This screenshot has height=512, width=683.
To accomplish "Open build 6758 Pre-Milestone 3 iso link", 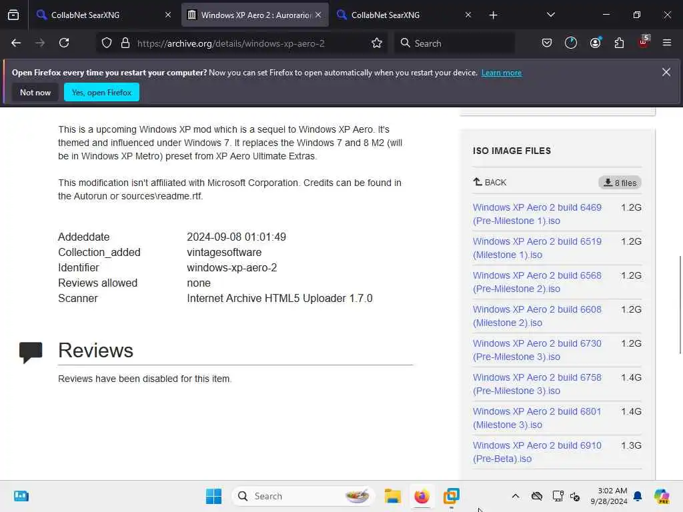I will (x=537, y=383).
